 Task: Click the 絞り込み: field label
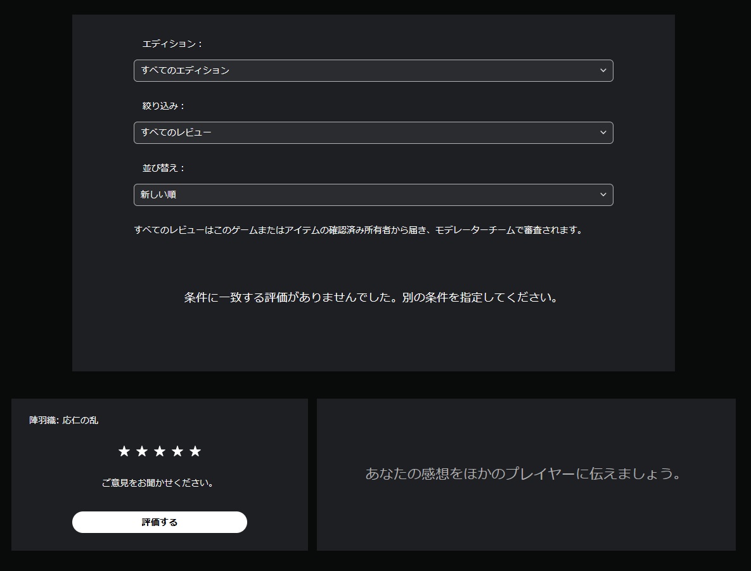tap(164, 106)
